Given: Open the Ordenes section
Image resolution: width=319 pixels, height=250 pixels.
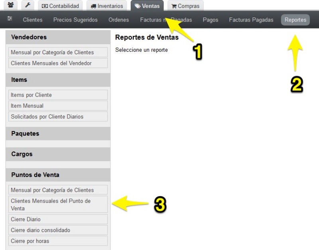Looking at the screenshot, I should [x=118, y=20].
